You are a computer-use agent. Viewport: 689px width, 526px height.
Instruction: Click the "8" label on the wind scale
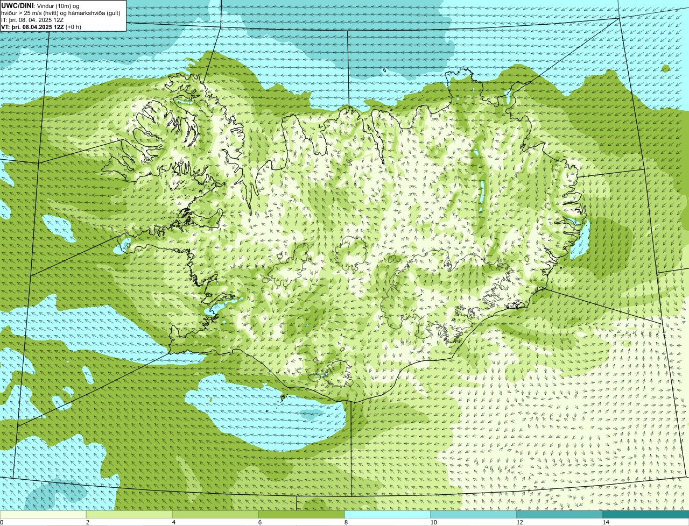coord(346,522)
